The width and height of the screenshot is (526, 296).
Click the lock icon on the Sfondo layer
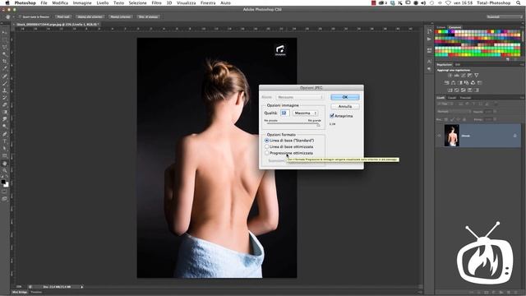(515, 136)
